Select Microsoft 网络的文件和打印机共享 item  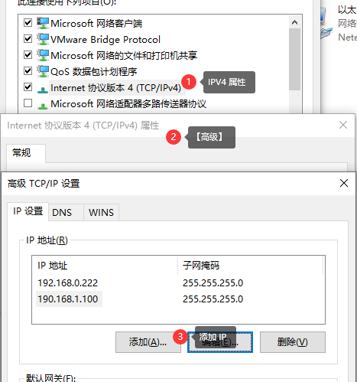coord(124,56)
